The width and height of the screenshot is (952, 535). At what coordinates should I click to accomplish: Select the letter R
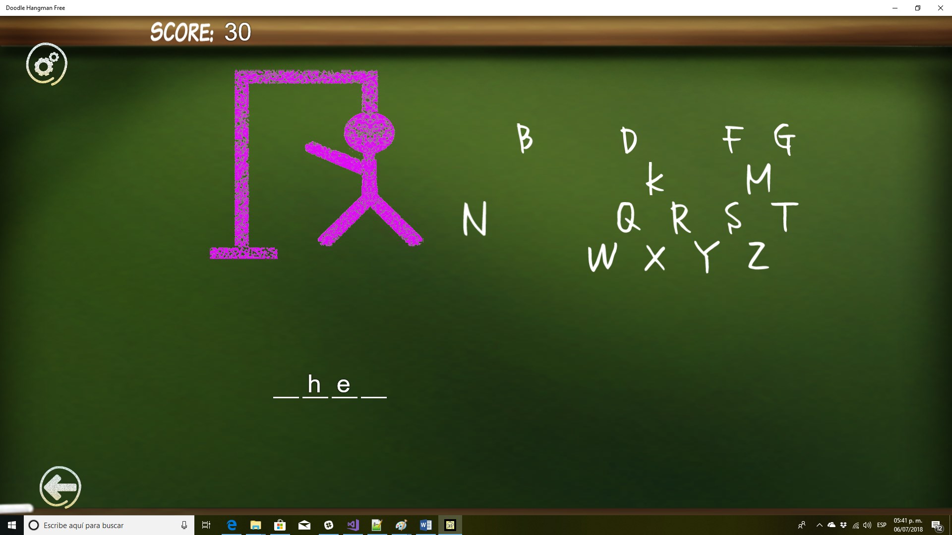tap(681, 218)
